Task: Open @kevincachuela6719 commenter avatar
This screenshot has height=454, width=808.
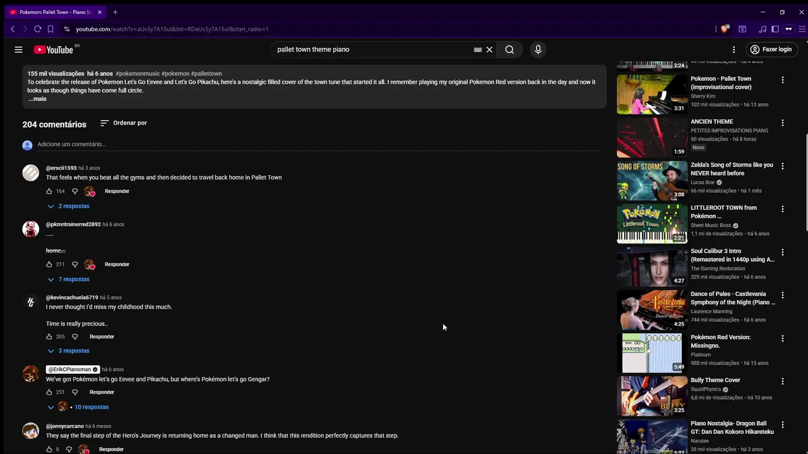Action: 31,302
